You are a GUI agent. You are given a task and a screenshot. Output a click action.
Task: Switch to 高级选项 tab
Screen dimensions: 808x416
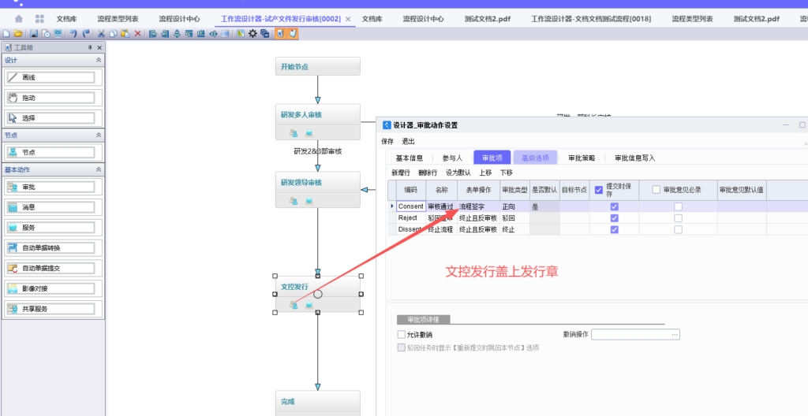[536, 158]
